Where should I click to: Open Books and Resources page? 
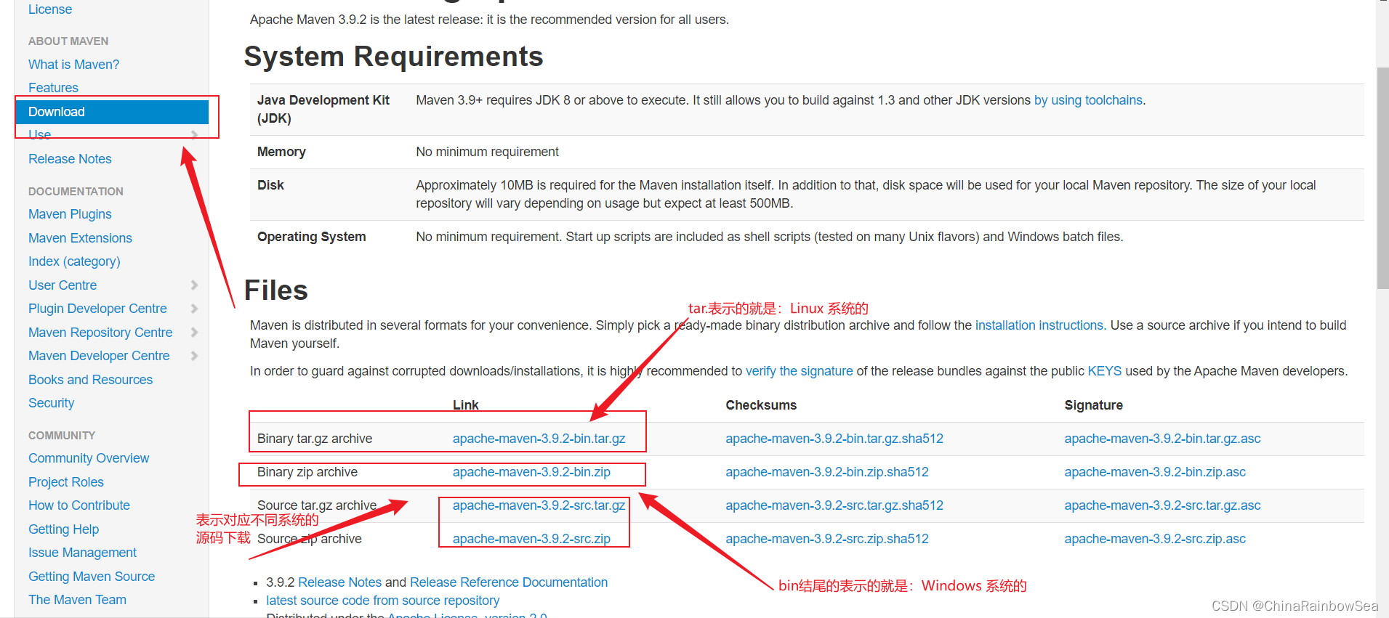click(x=90, y=380)
